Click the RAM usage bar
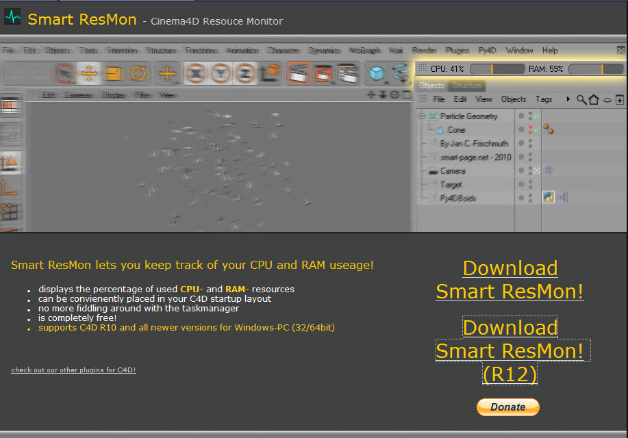Image resolution: width=628 pixels, height=438 pixels. [x=596, y=69]
